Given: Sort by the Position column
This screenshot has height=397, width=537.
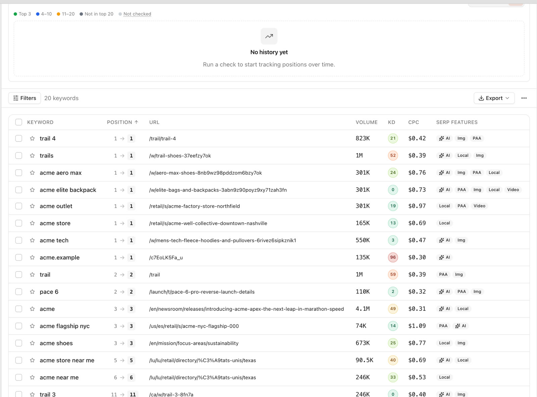Looking at the screenshot, I should point(123,122).
